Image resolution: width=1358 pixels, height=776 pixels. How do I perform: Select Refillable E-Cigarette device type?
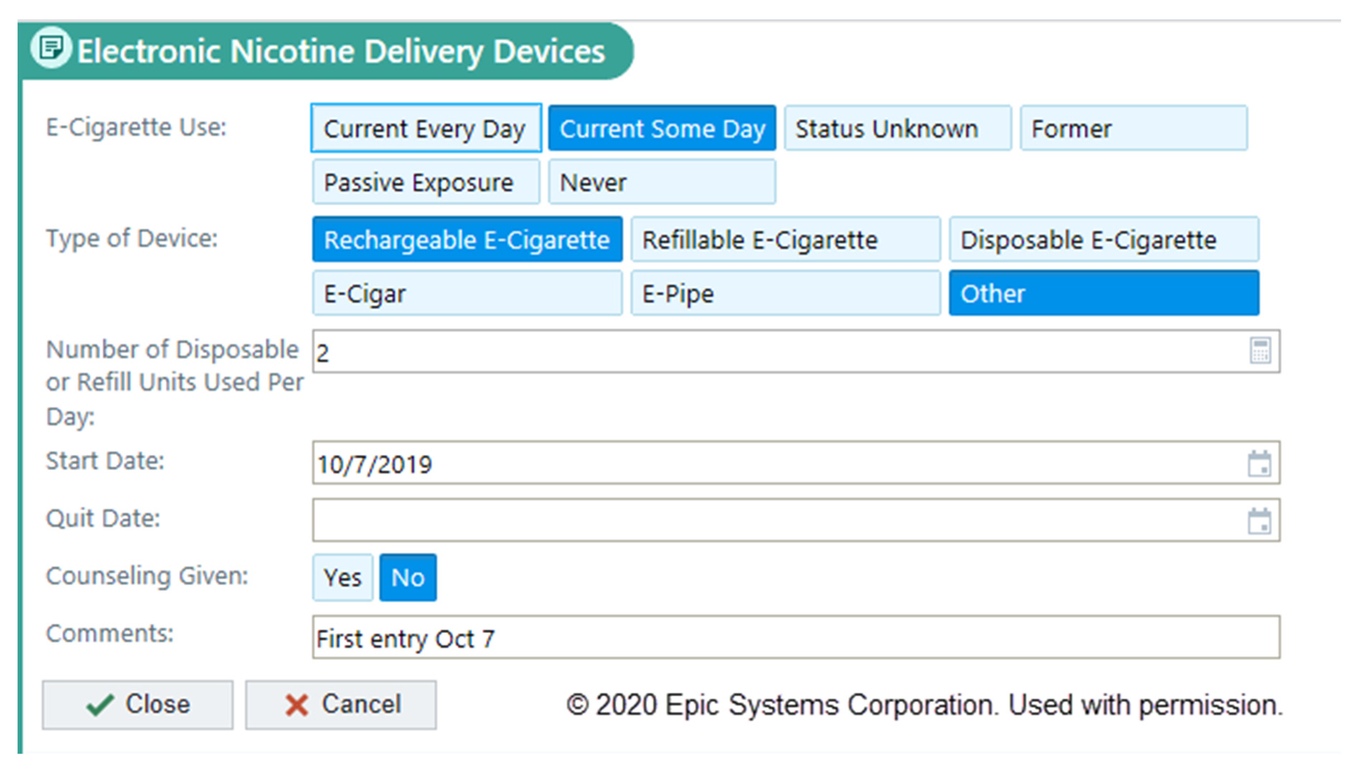(785, 239)
